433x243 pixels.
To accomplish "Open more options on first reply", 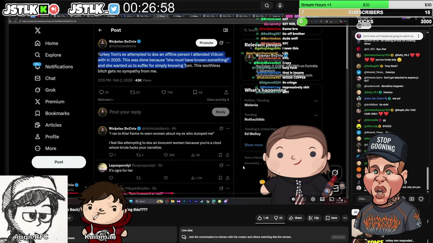I will pyautogui.click(x=228, y=129).
